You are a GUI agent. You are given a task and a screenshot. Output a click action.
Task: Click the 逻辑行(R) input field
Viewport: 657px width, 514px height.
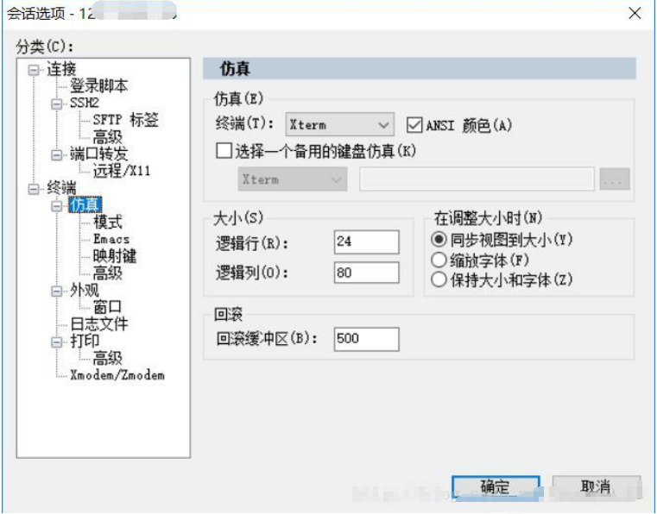pyautogui.click(x=367, y=242)
